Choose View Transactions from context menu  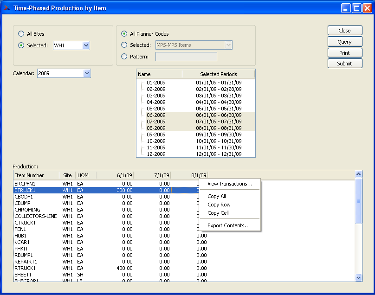point(230,184)
